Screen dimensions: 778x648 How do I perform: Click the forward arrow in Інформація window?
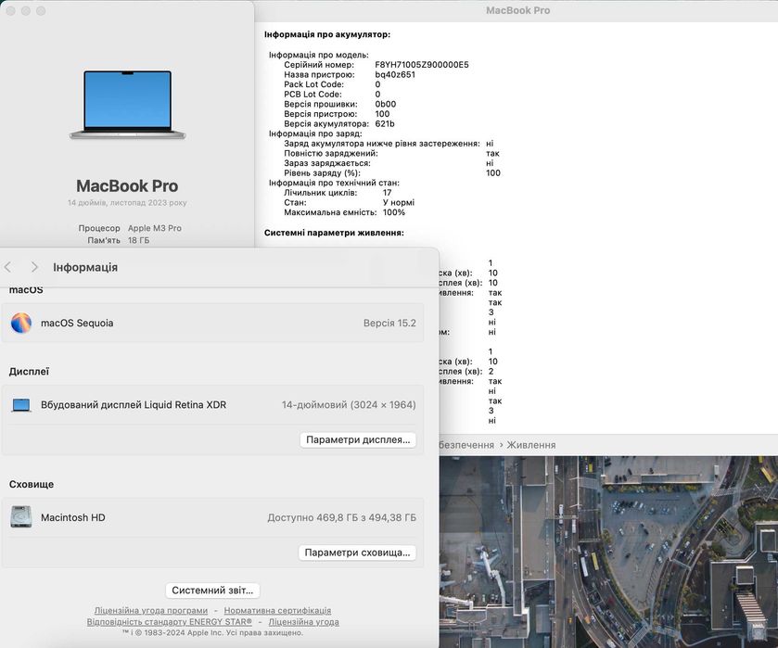click(34, 267)
